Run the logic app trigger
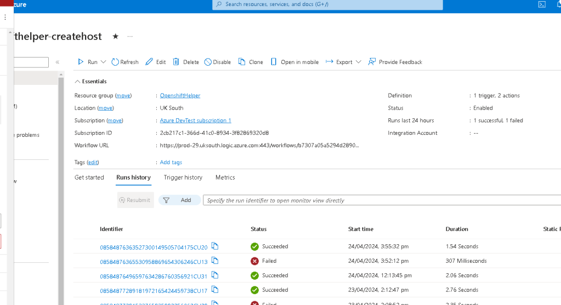This screenshot has width=561, height=305. pos(88,62)
